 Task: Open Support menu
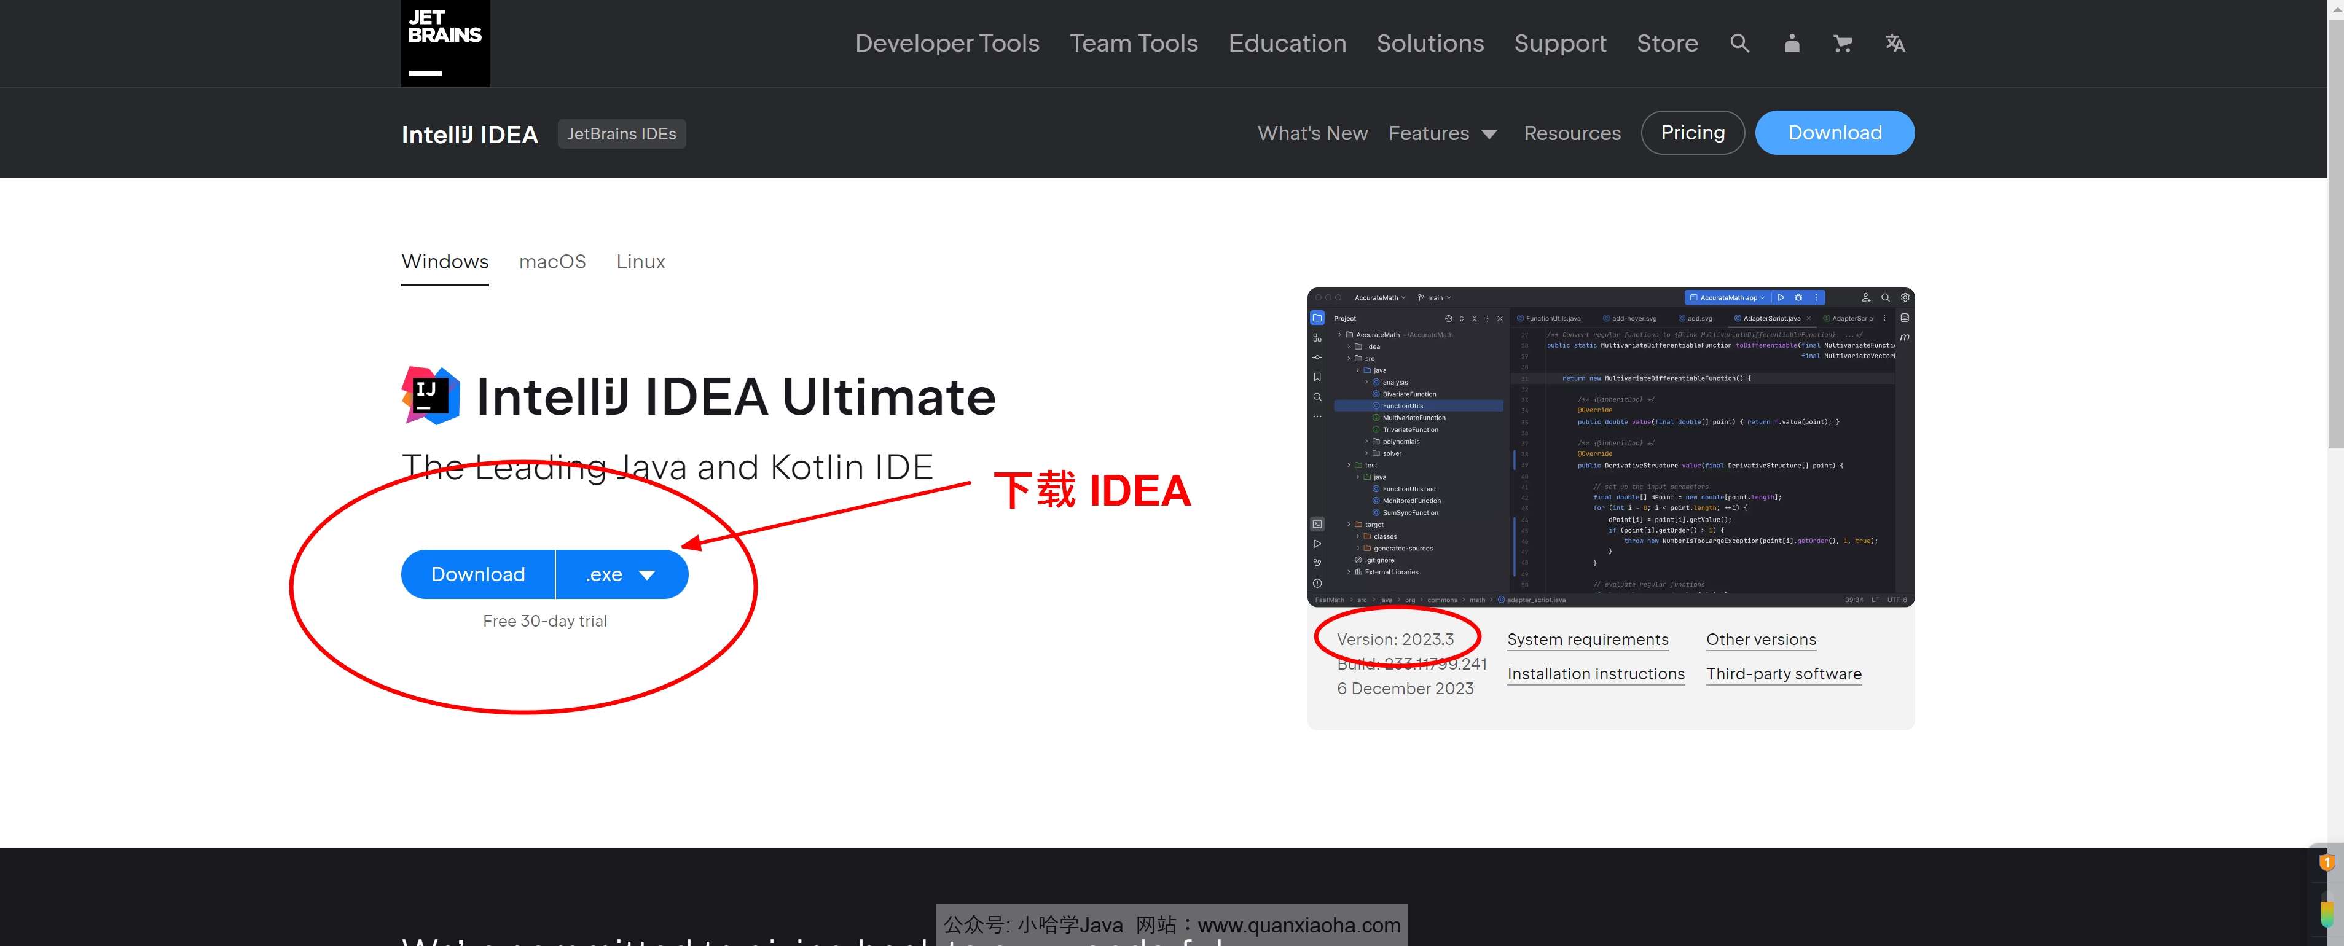(1559, 43)
